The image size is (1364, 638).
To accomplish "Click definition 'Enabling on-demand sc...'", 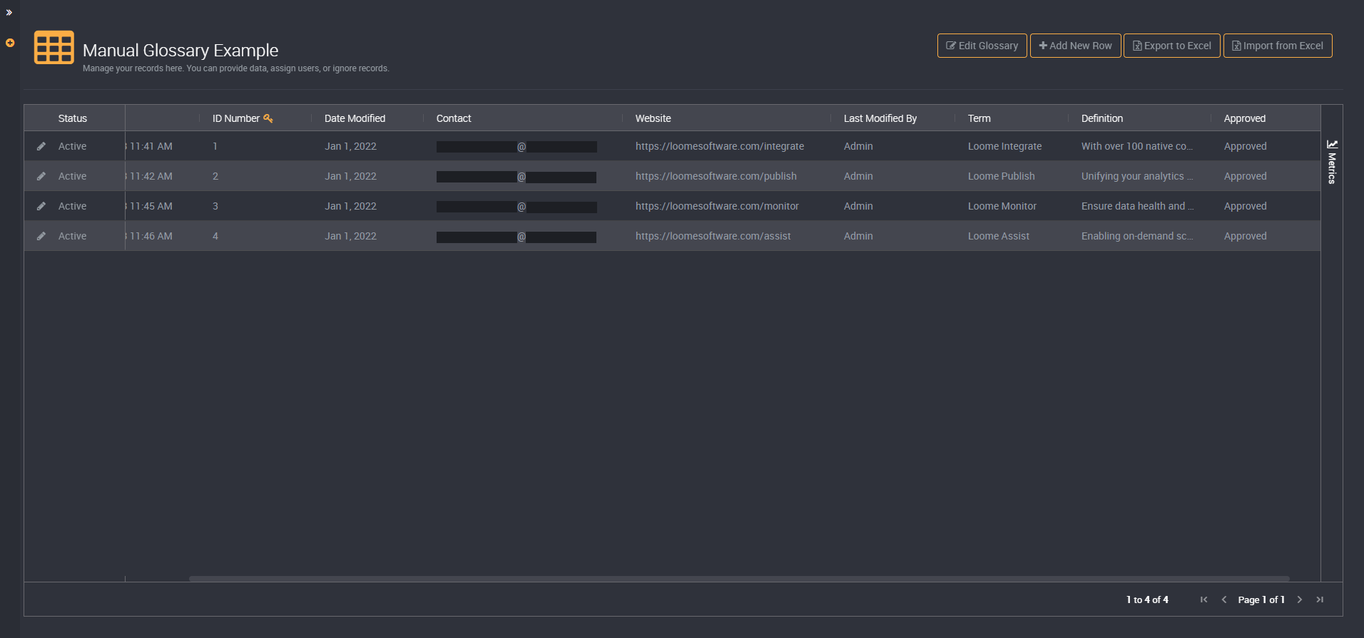I will (1137, 236).
